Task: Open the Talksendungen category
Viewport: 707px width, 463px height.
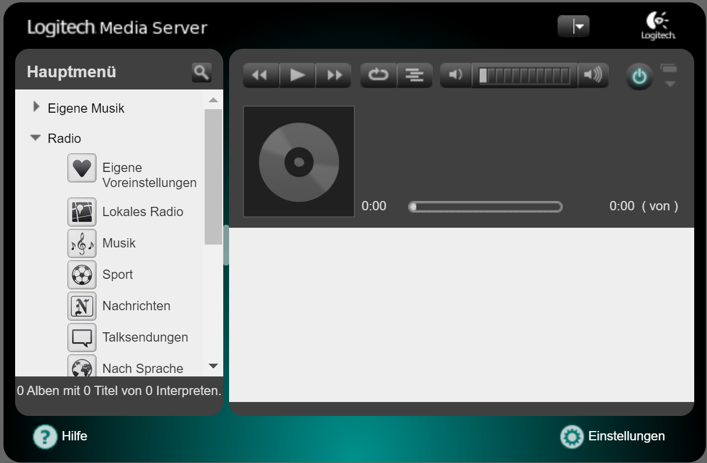Action: (x=145, y=338)
